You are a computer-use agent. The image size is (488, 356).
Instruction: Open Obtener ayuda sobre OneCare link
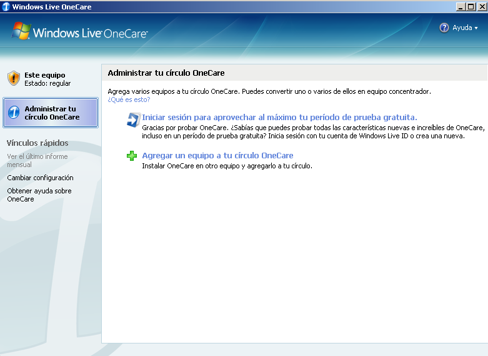[39, 195]
